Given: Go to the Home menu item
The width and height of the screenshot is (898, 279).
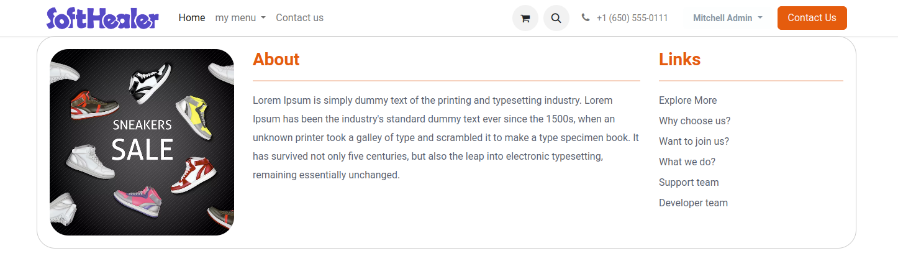Looking at the screenshot, I should pos(192,18).
